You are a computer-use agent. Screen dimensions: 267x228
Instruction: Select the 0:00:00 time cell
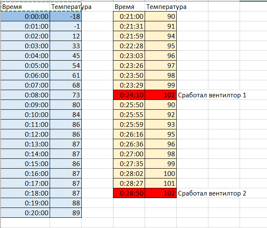[25, 16]
